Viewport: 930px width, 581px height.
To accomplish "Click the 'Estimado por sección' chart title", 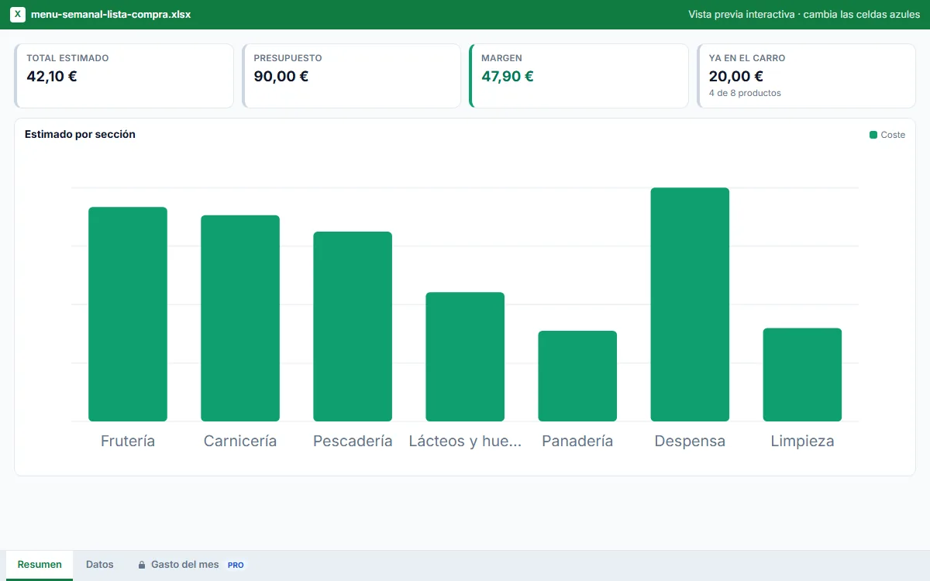I will [80, 134].
